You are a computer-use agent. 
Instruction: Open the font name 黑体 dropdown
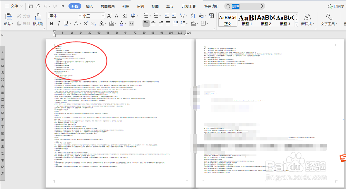(80, 16)
